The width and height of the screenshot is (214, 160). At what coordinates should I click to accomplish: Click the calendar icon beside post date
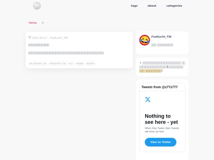pyautogui.click(x=30, y=38)
